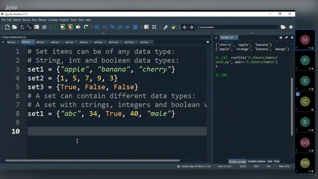Run current cell and advance
Screen dimensions: 318x179
click(x=71, y=27)
